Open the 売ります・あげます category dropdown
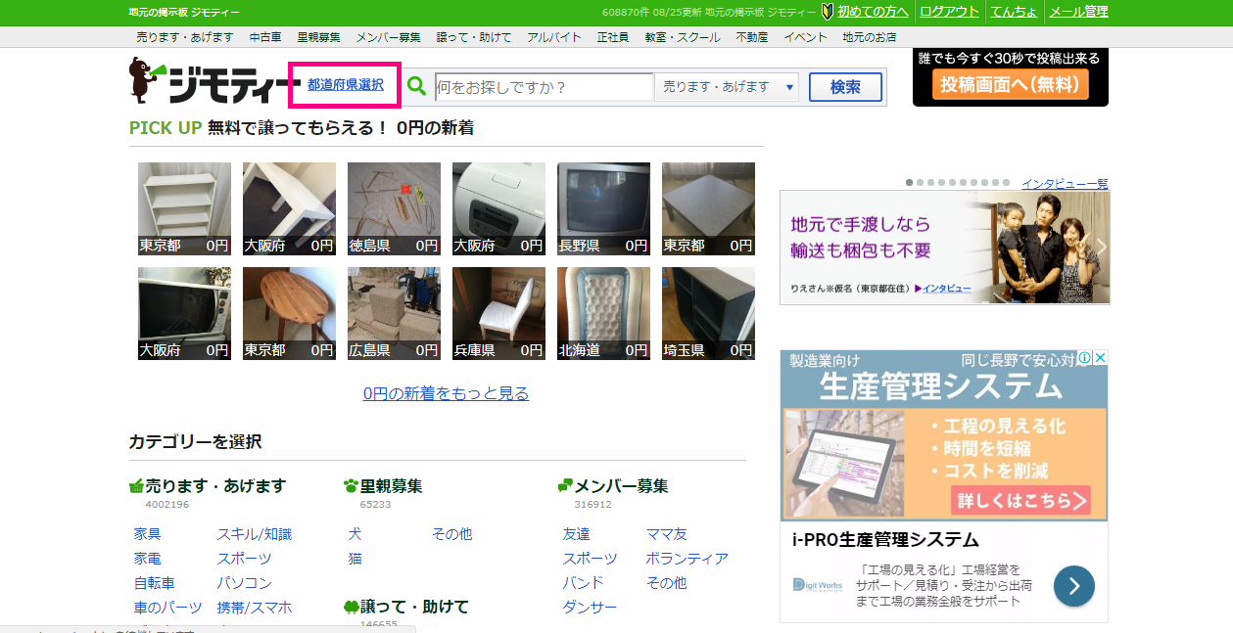1233x633 pixels. (728, 86)
